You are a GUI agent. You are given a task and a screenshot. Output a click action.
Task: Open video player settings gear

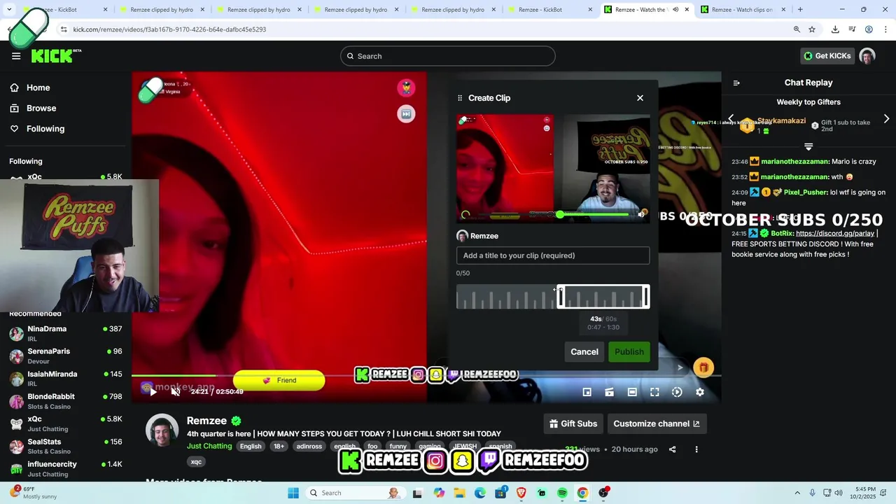pos(699,392)
